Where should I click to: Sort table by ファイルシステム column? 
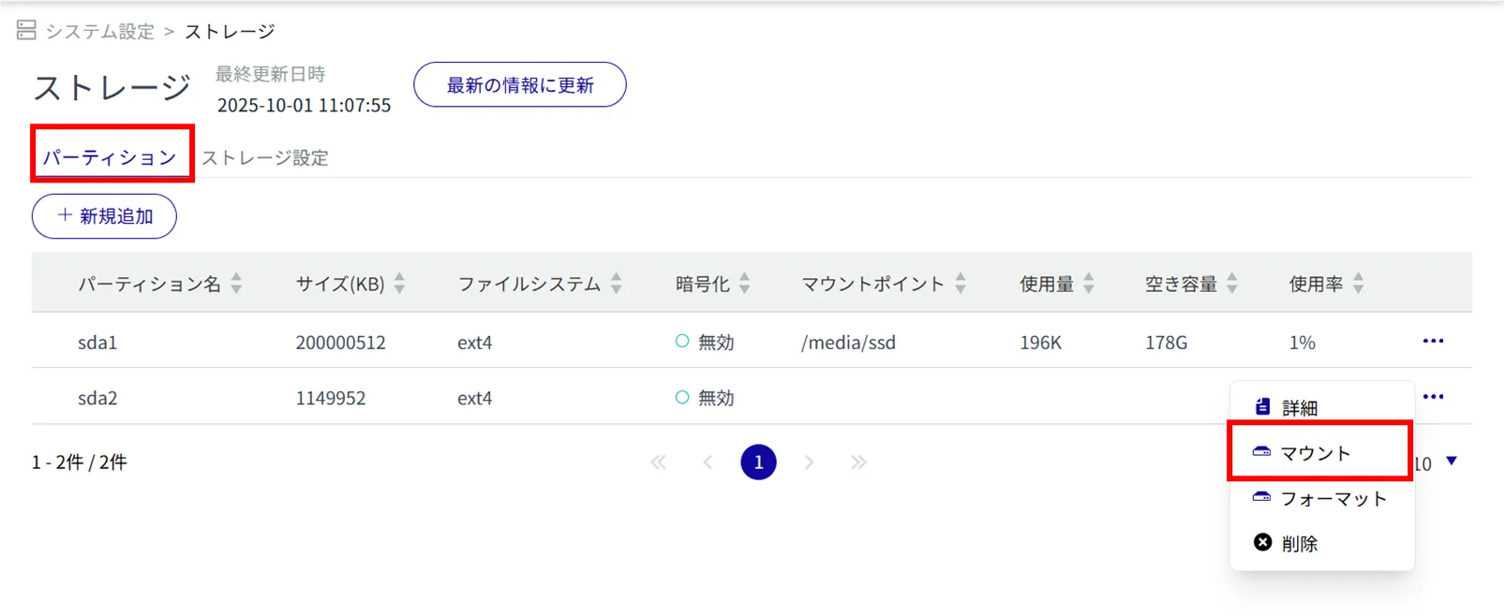616,284
